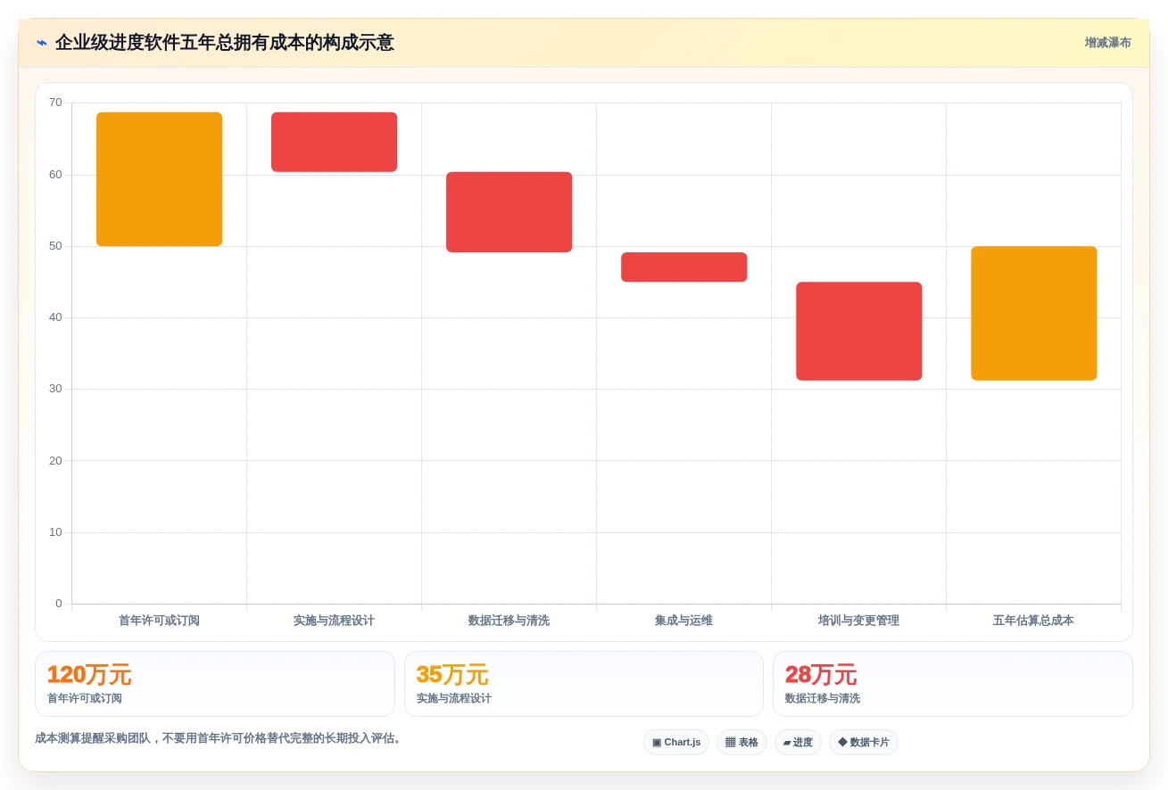Click the y-axis value 50
The height and width of the screenshot is (790, 1168).
55,246
